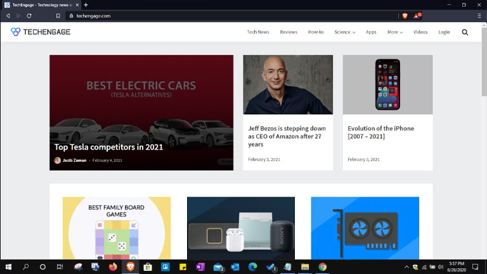Click the Jeff Bezos photo thumbnail
This screenshot has height=274, width=487.
pyautogui.click(x=288, y=84)
